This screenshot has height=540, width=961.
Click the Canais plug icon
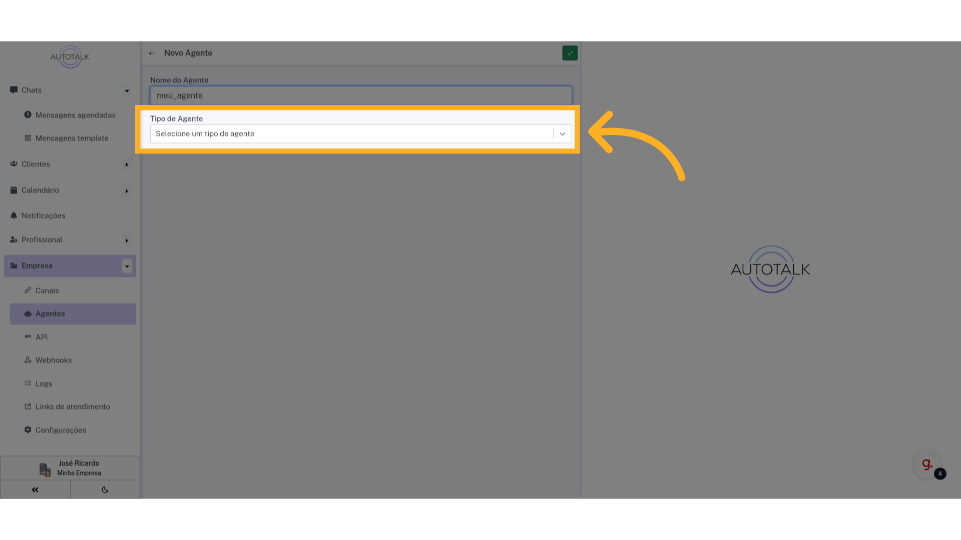(x=28, y=290)
